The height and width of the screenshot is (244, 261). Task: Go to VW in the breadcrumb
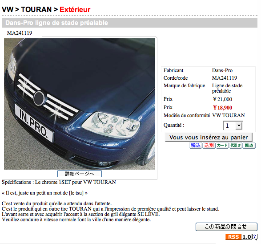8,9
